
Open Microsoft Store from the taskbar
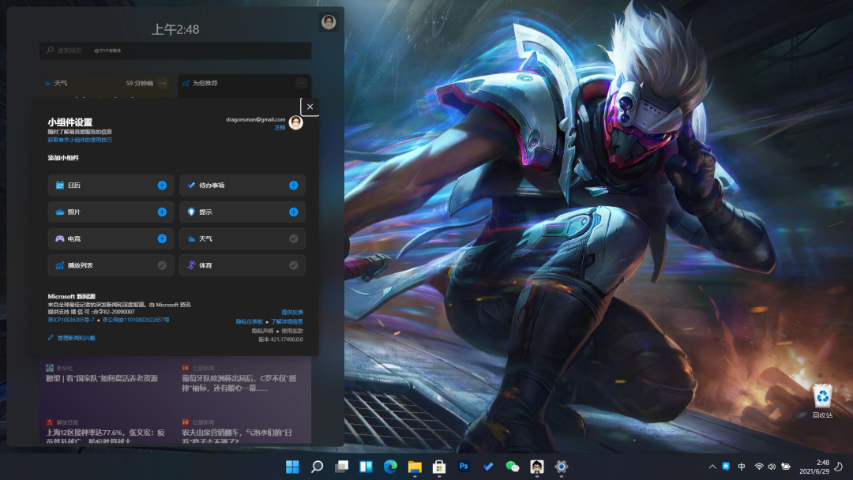pos(439,467)
